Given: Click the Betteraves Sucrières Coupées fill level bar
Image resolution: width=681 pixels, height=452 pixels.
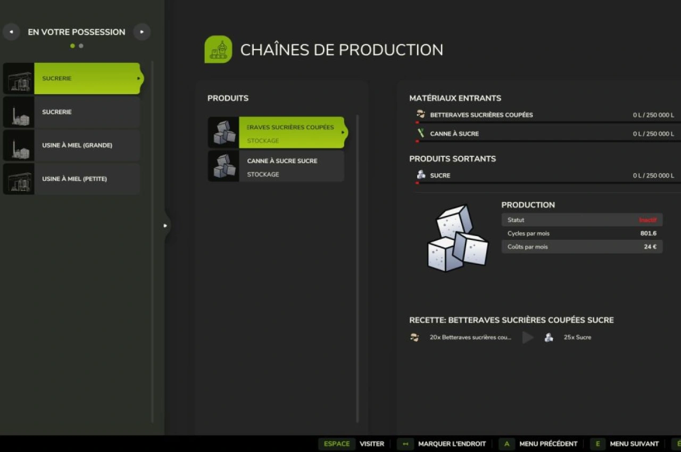Looking at the screenshot, I should click(x=547, y=123).
